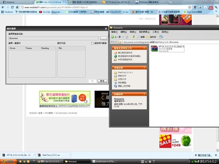Click the make a new folder task
Image resolution: width=219 pixels, height=164 pixels.
[x=123, y=53]
